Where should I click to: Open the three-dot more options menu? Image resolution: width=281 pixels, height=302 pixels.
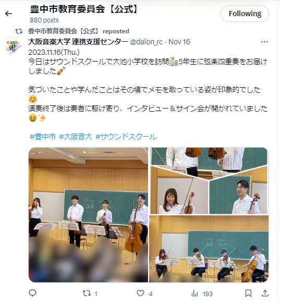[264, 42]
